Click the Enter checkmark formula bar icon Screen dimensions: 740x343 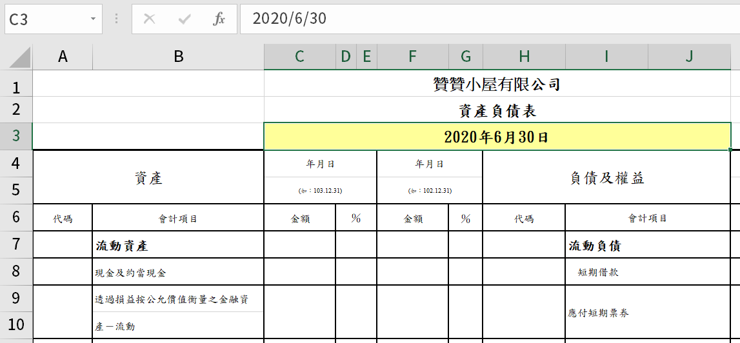tap(184, 19)
